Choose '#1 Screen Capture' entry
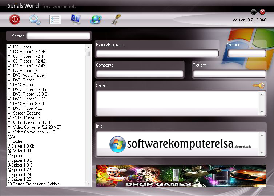The height and width of the screenshot is (196, 274). click(24, 113)
